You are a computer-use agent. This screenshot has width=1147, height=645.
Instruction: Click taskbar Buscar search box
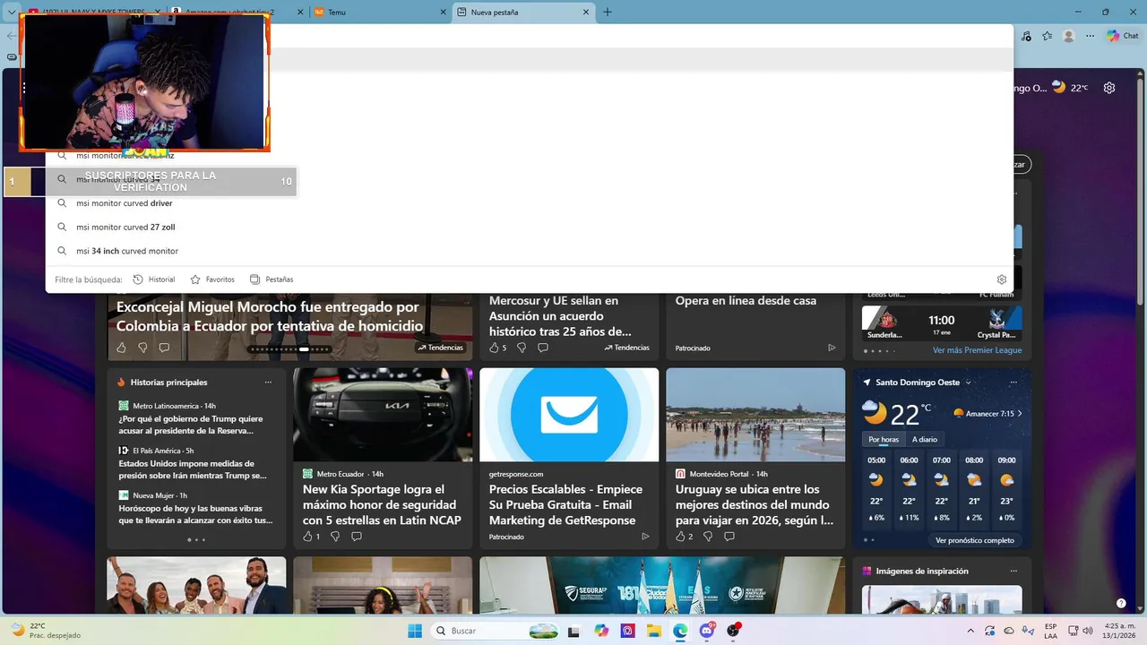(496, 631)
